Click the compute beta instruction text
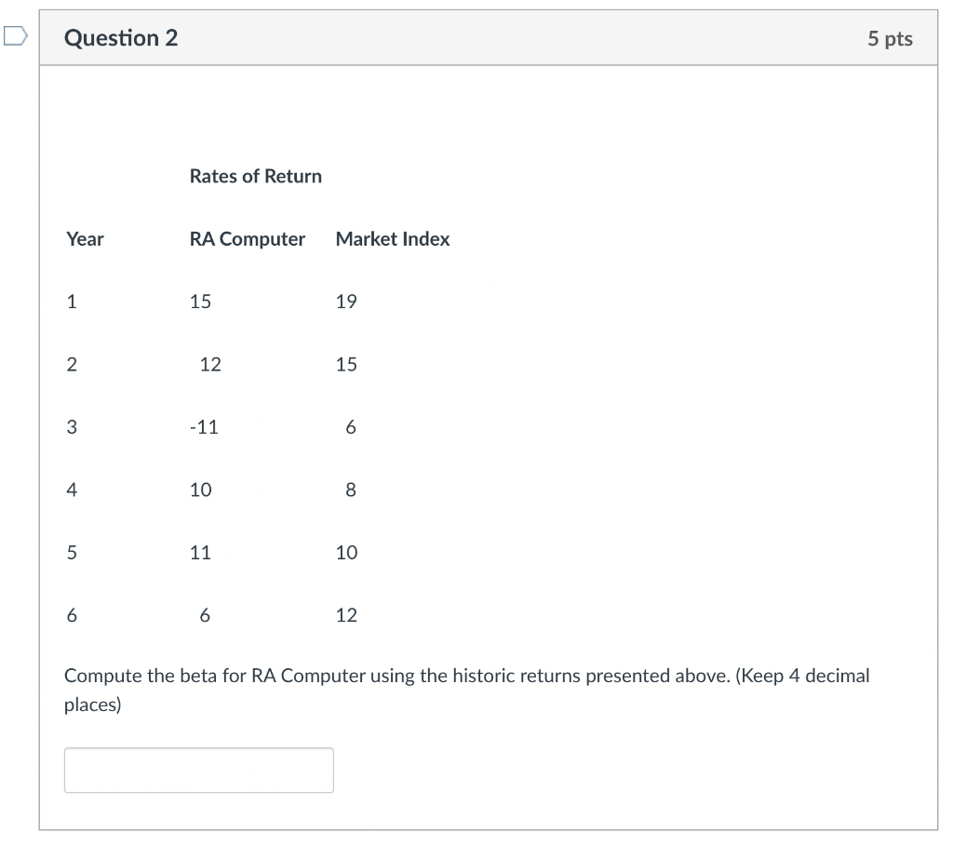Image resolution: width=953 pixels, height=859 pixels. tap(467, 690)
